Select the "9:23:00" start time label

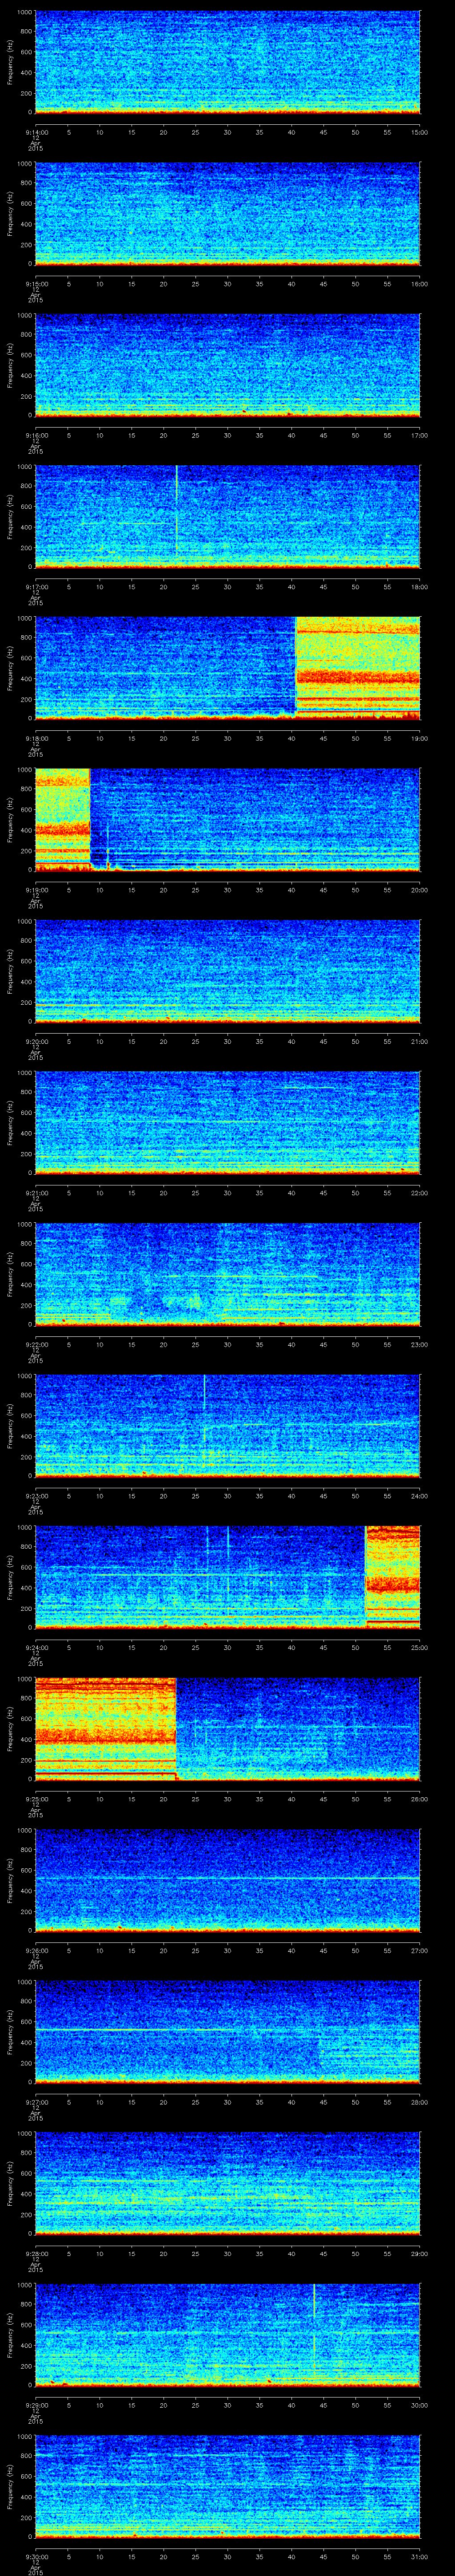(36, 1495)
